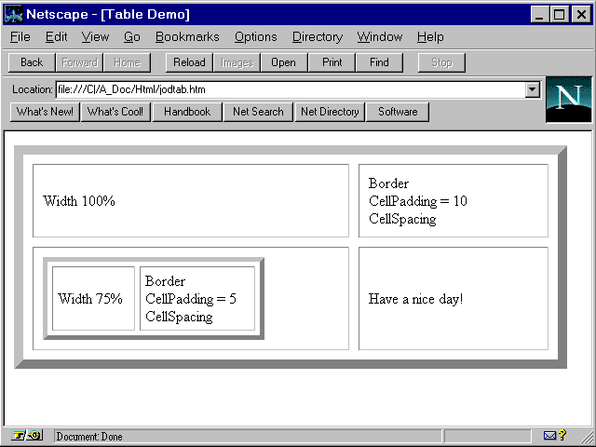Click the Netscape N logo
The width and height of the screenshot is (596, 447).
[568, 100]
